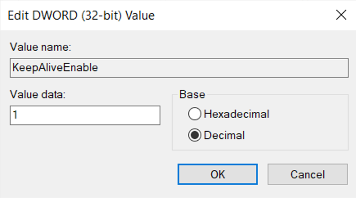This screenshot has width=356, height=198.
Task: Focus the Value data text box
Action: pos(85,115)
